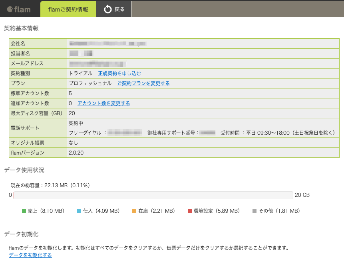Screen dimensions: 344x263
Task: Select the 受付時間 support hours text
Action: pos(278,133)
